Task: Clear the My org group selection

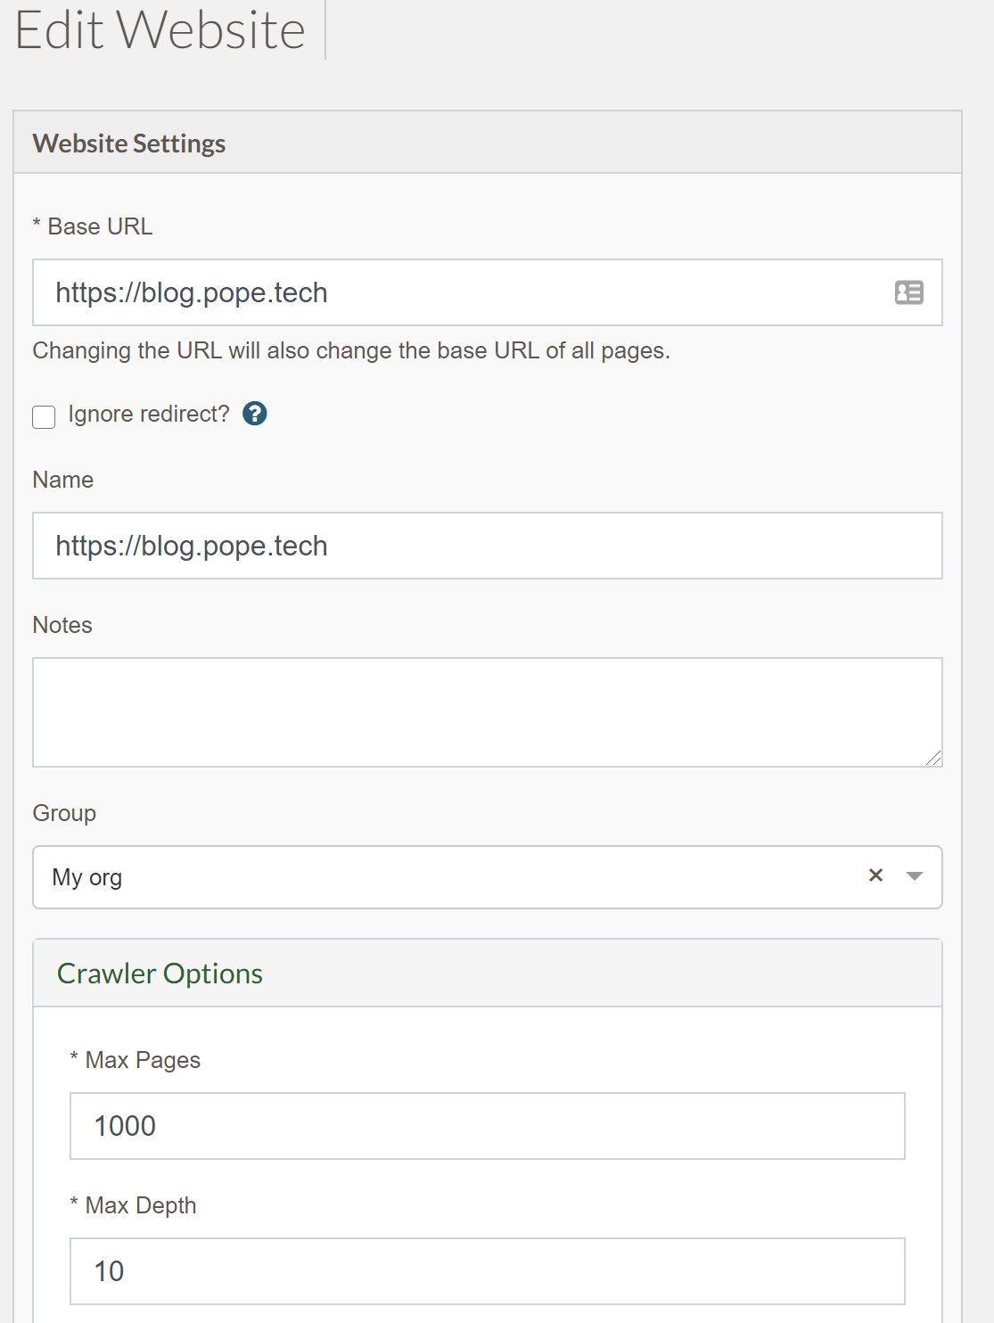Action: (x=875, y=875)
